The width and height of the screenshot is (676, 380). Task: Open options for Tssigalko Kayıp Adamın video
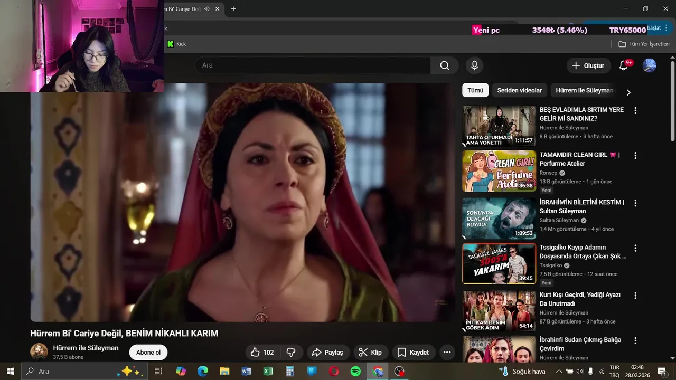tap(635, 248)
